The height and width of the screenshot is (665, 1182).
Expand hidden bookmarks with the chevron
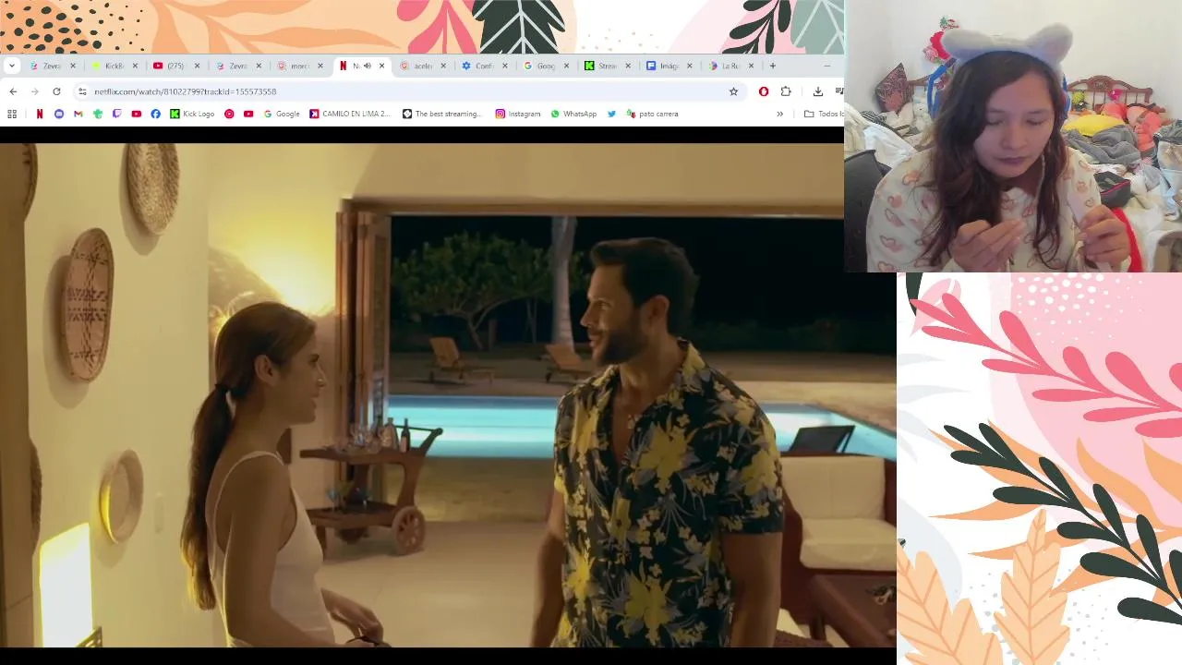pyautogui.click(x=779, y=114)
